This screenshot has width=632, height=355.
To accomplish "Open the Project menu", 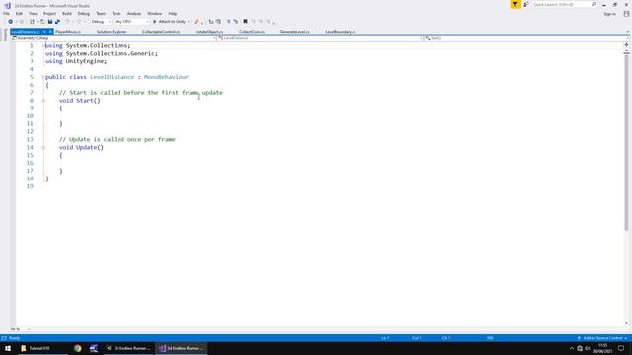I will click(x=49, y=13).
